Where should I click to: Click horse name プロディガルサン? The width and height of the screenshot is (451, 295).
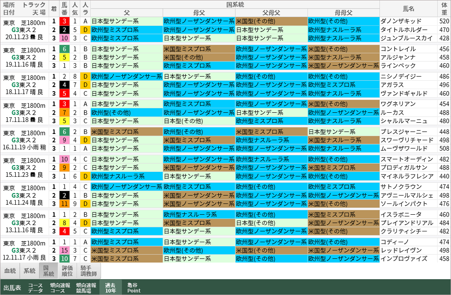[404, 167]
